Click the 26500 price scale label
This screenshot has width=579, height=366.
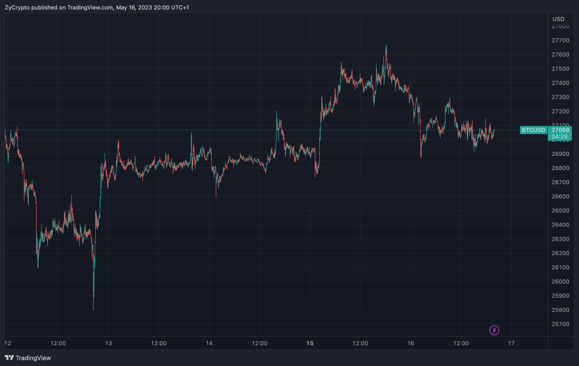point(560,211)
